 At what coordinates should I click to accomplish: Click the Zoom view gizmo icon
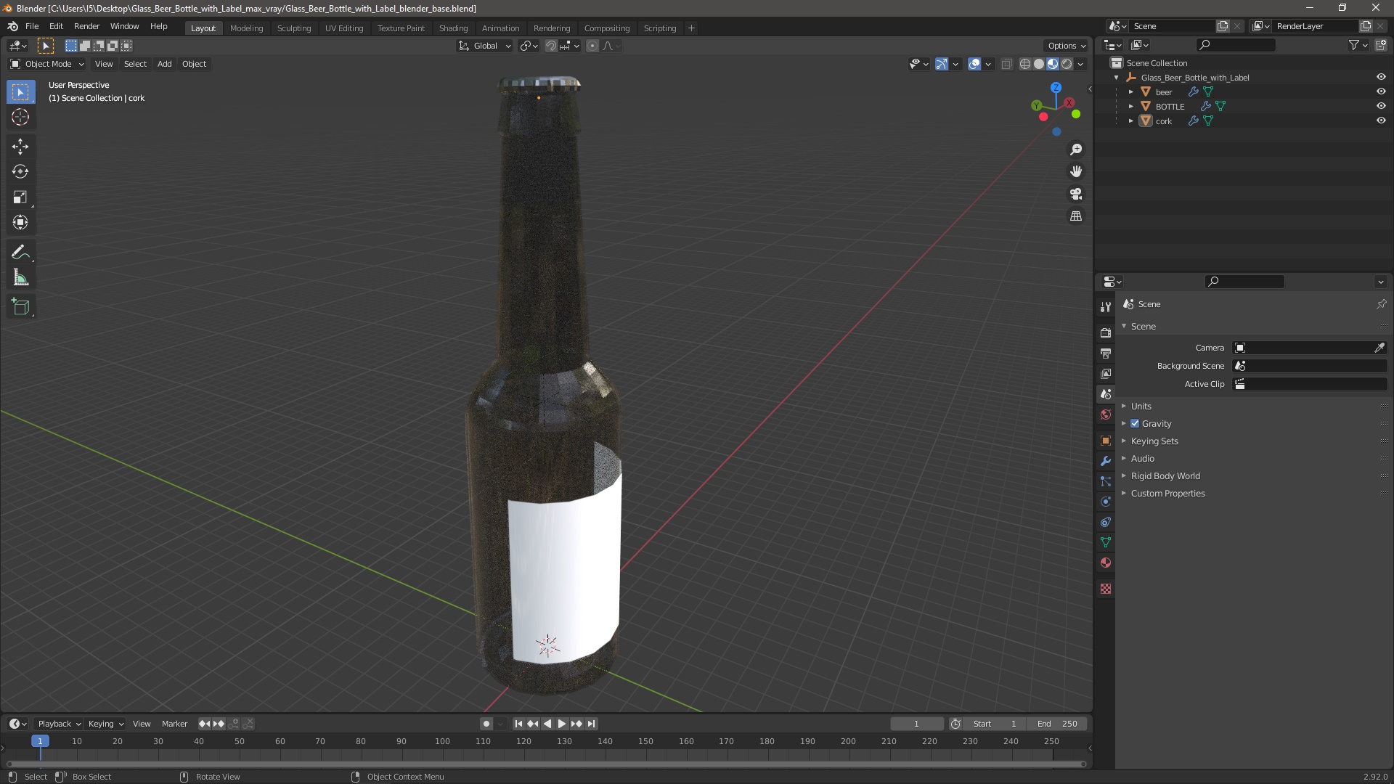click(1076, 149)
